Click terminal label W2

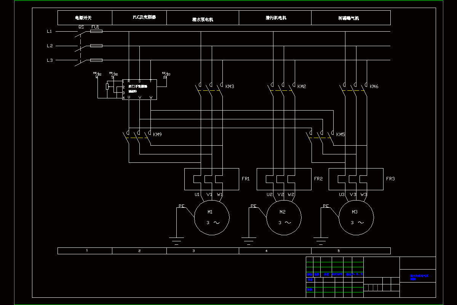291,194
